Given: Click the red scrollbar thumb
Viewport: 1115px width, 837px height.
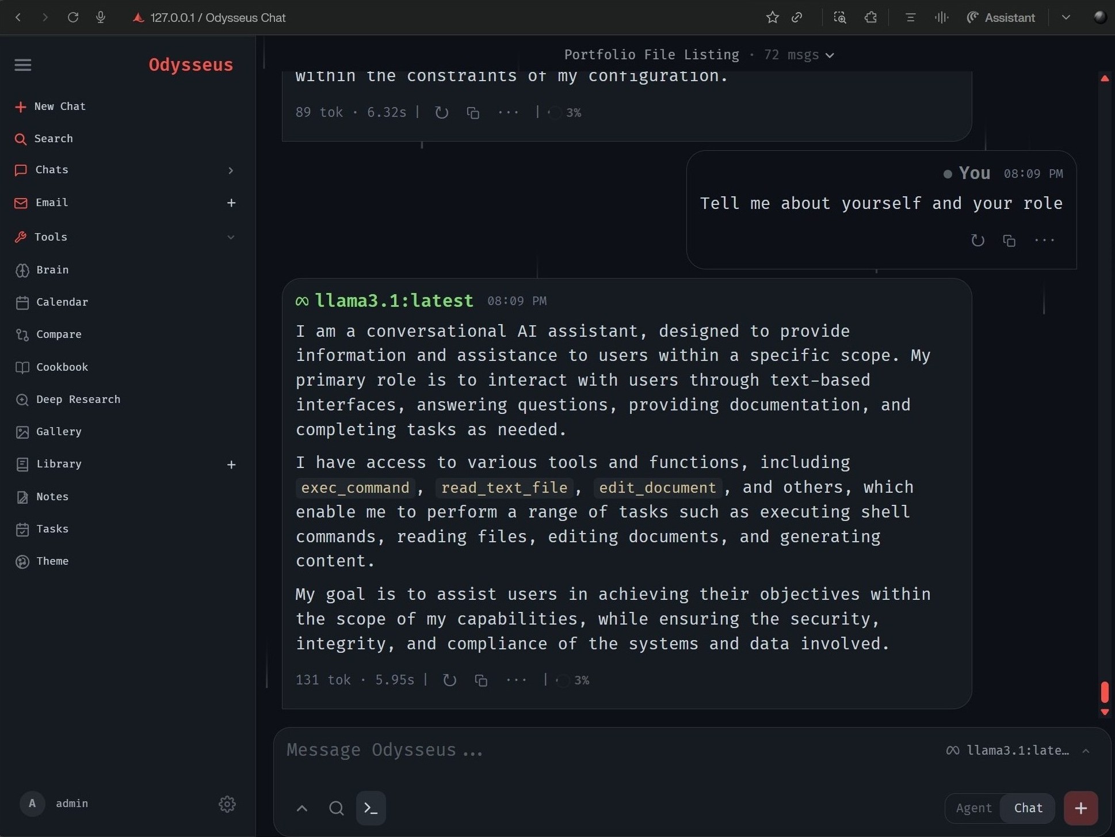Looking at the screenshot, I should [x=1105, y=693].
